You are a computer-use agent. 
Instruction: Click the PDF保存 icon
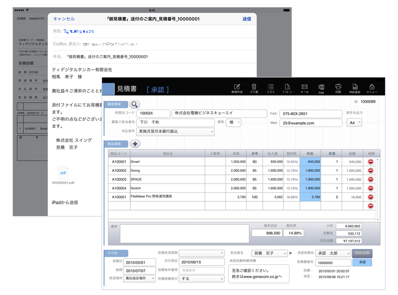click(355, 88)
